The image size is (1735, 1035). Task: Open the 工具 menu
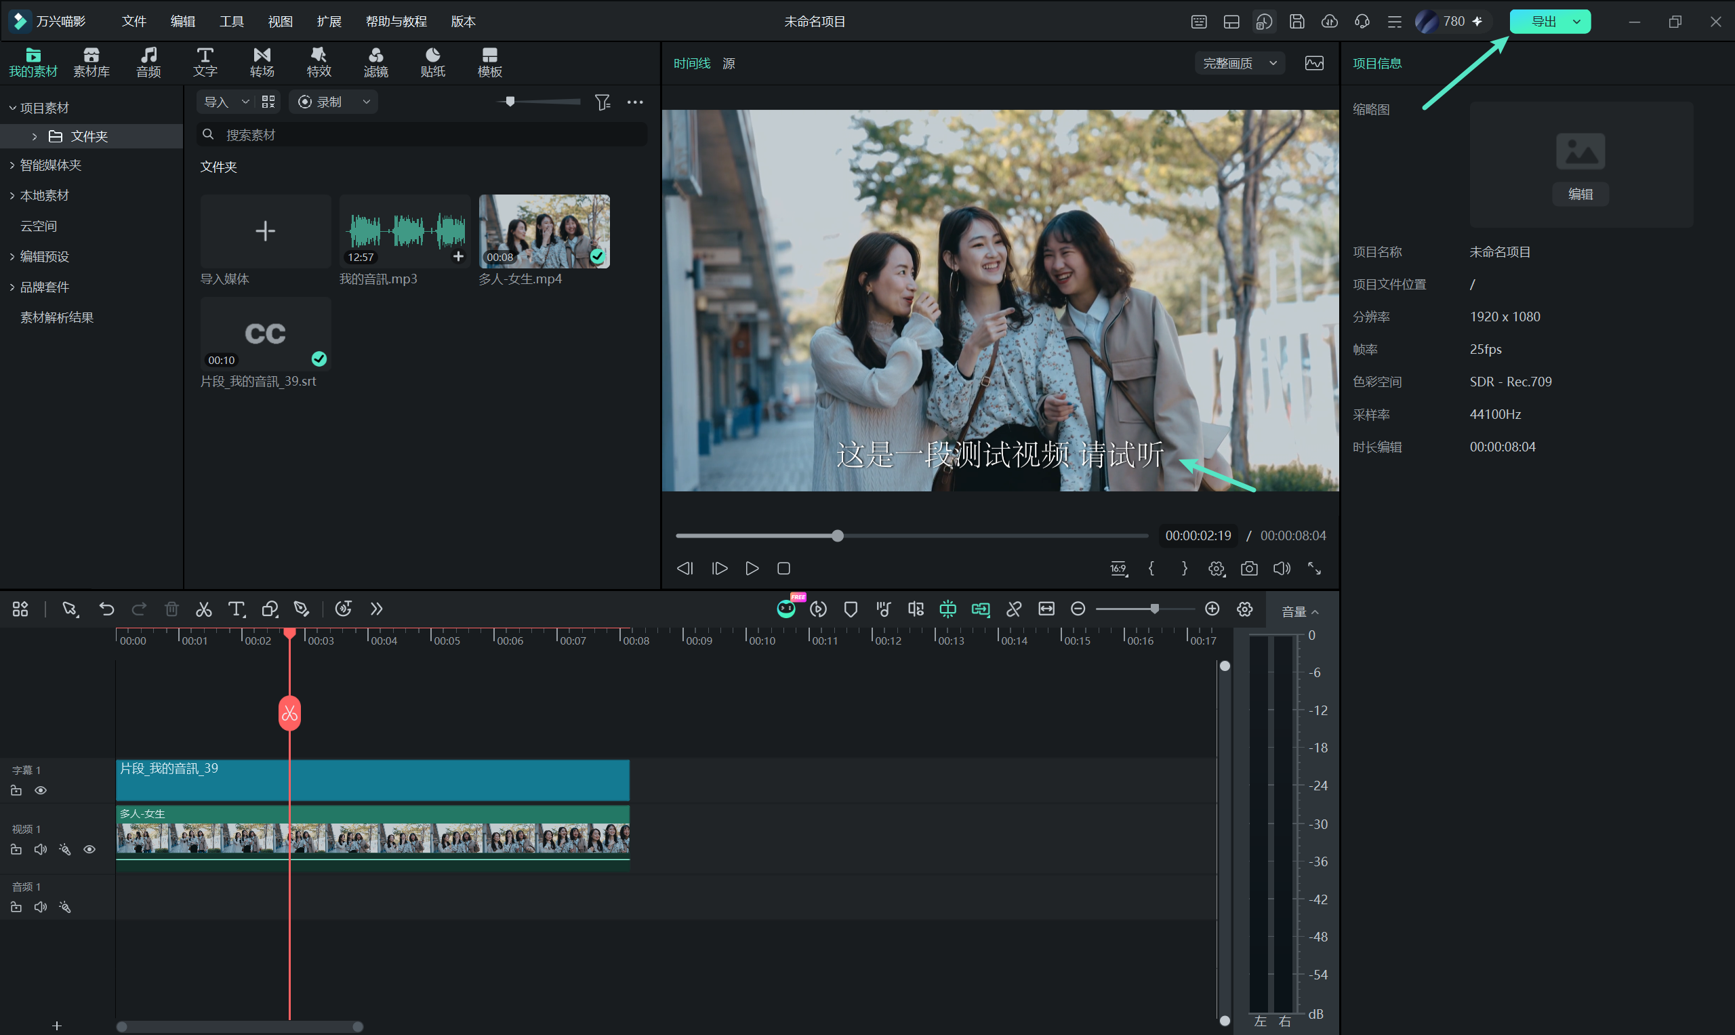(x=232, y=22)
